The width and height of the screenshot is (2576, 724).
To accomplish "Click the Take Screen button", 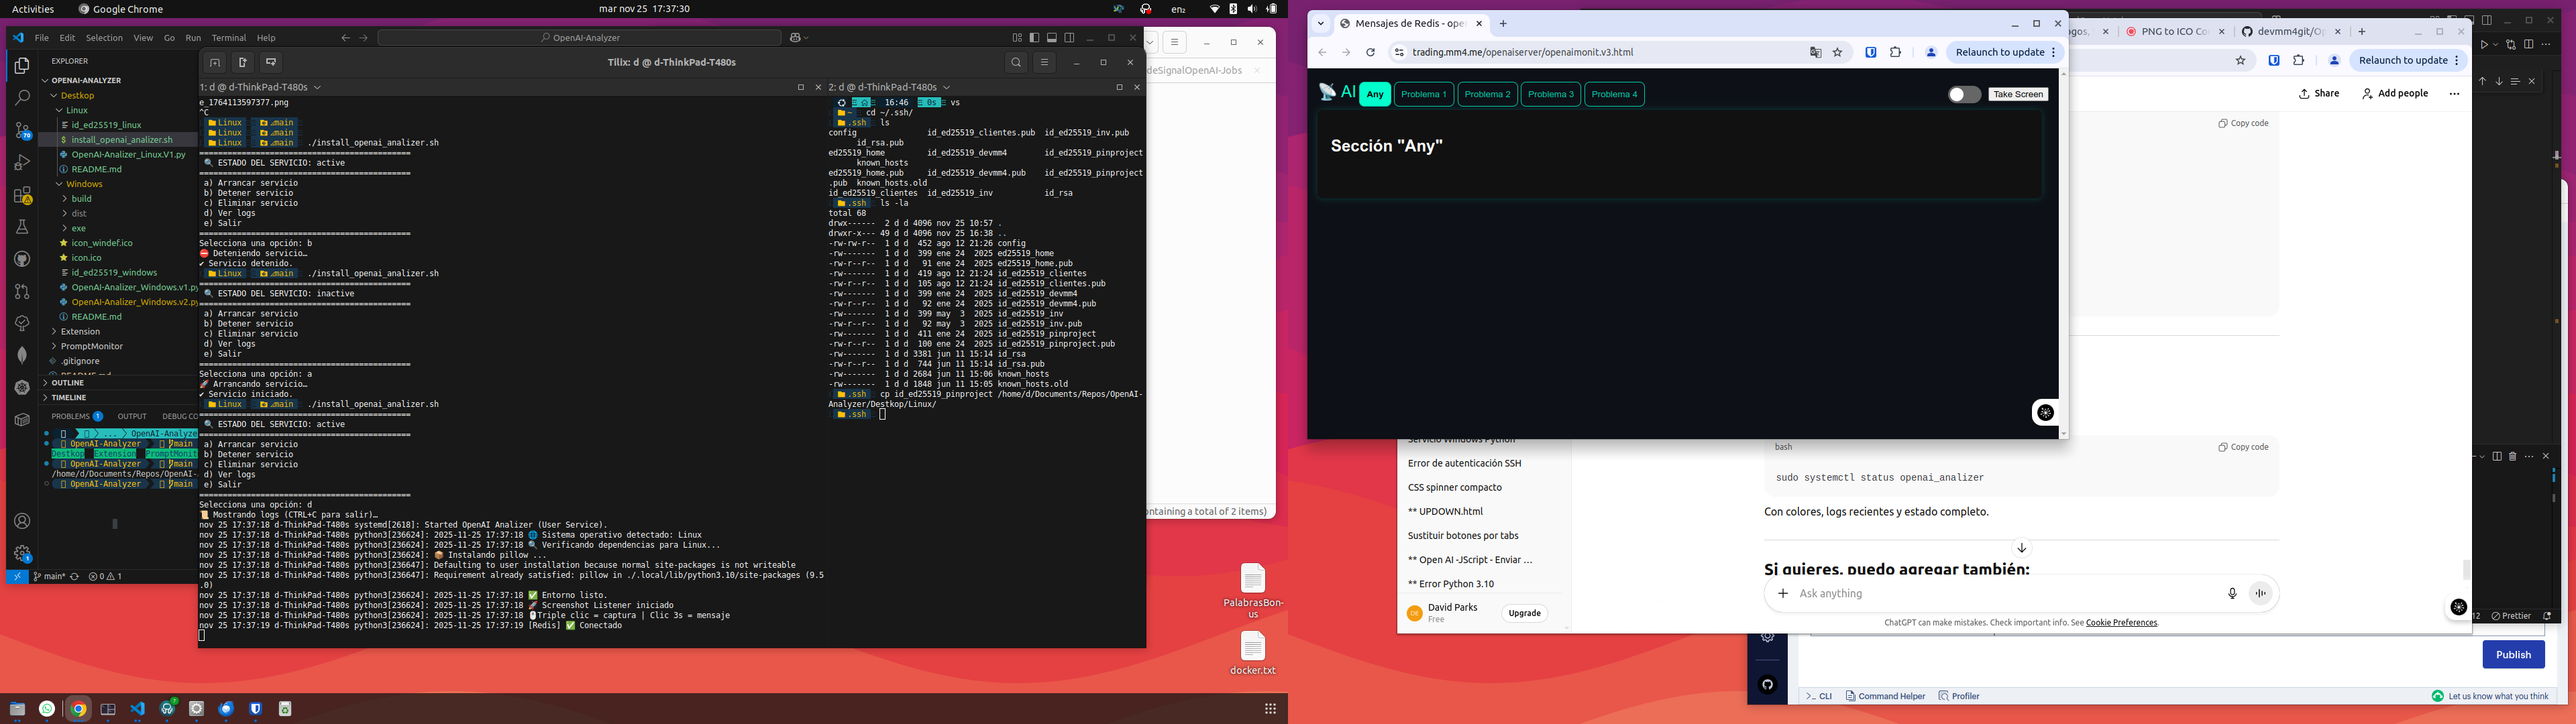I will (2017, 94).
